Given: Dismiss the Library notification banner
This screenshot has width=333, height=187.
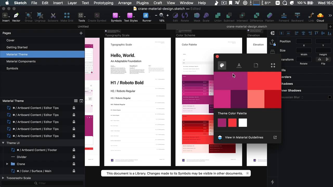Looking at the screenshot, I should (247, 173).
